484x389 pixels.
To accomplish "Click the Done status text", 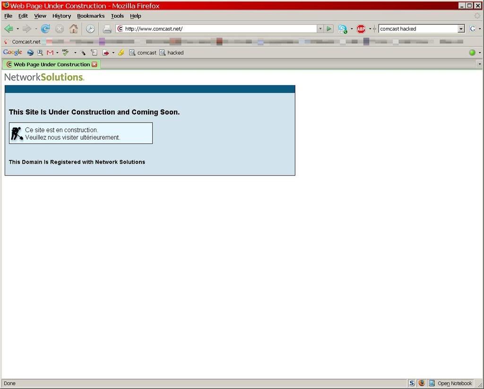I will coord(9,383).
